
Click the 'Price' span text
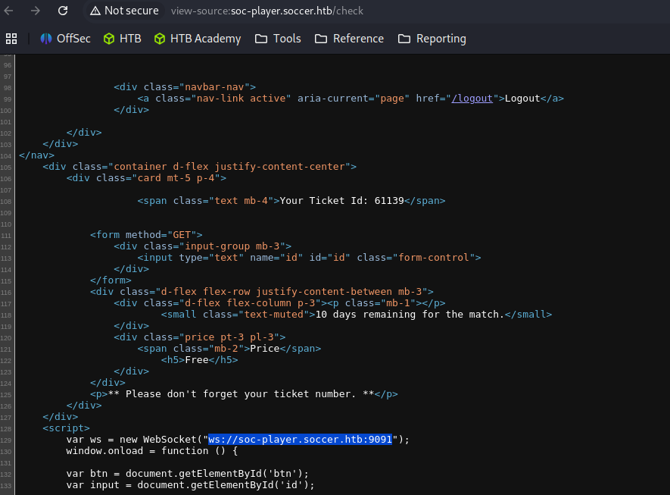[264, 349]
